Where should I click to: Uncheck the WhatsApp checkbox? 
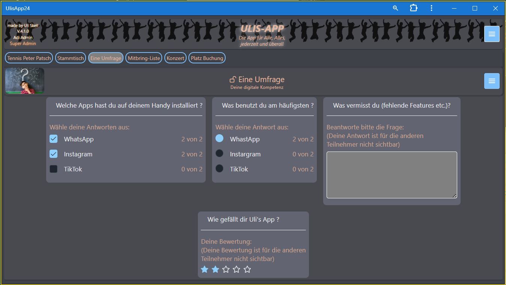click(54, 139)
